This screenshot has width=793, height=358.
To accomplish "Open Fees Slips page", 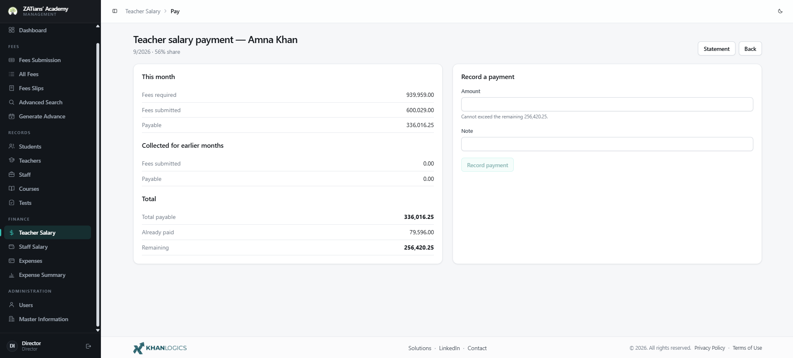I will [48, 88].
